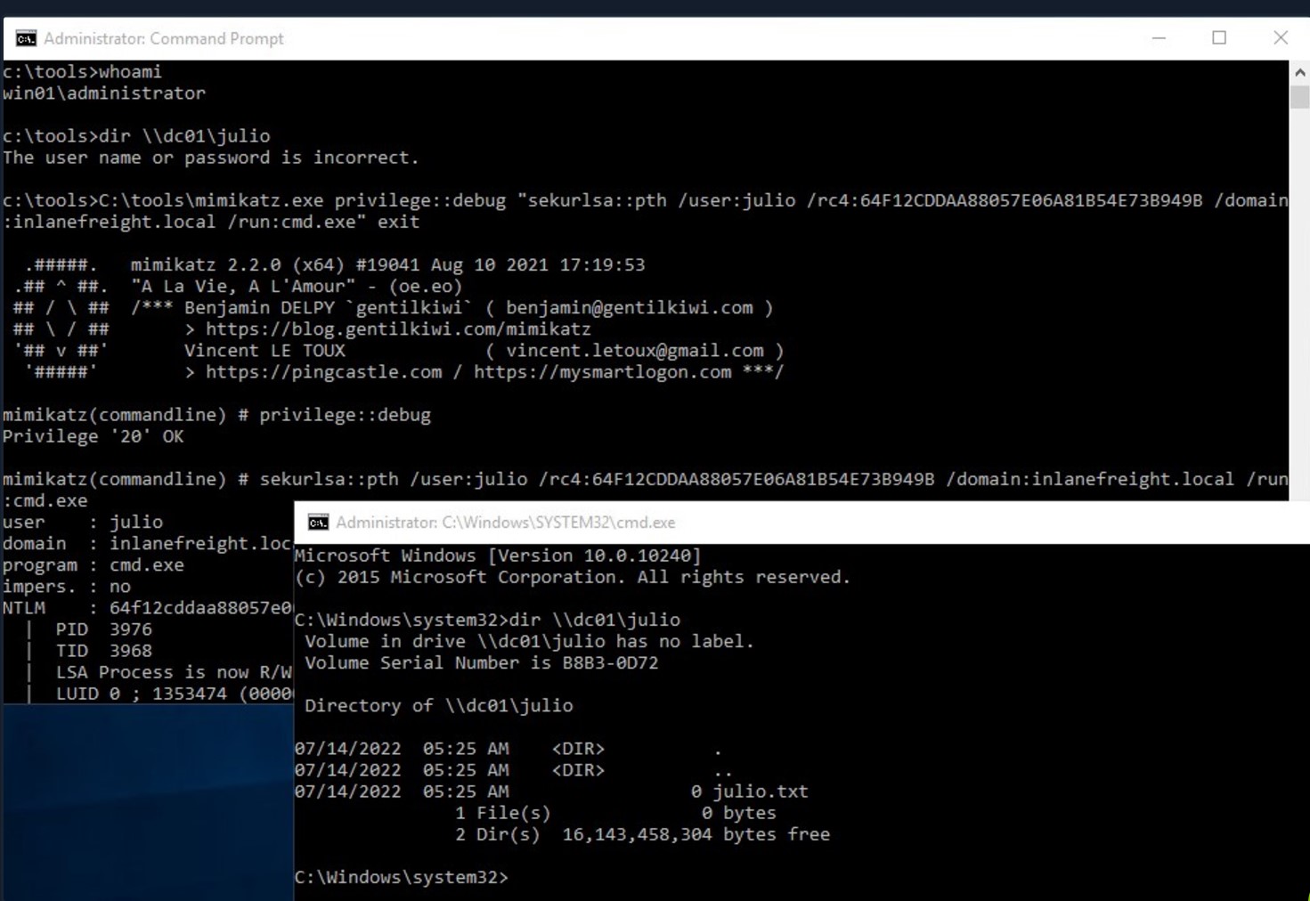Click the Command Prompt scrollbar thumb

click(1299, 96)
